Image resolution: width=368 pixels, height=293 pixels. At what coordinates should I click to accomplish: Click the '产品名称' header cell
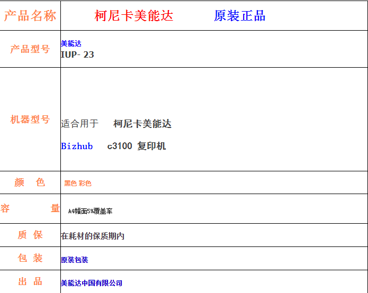click(x=30, y=16)
